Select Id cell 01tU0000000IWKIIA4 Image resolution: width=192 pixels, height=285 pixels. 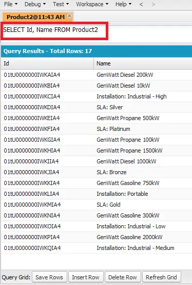click(x=47, y=161)
